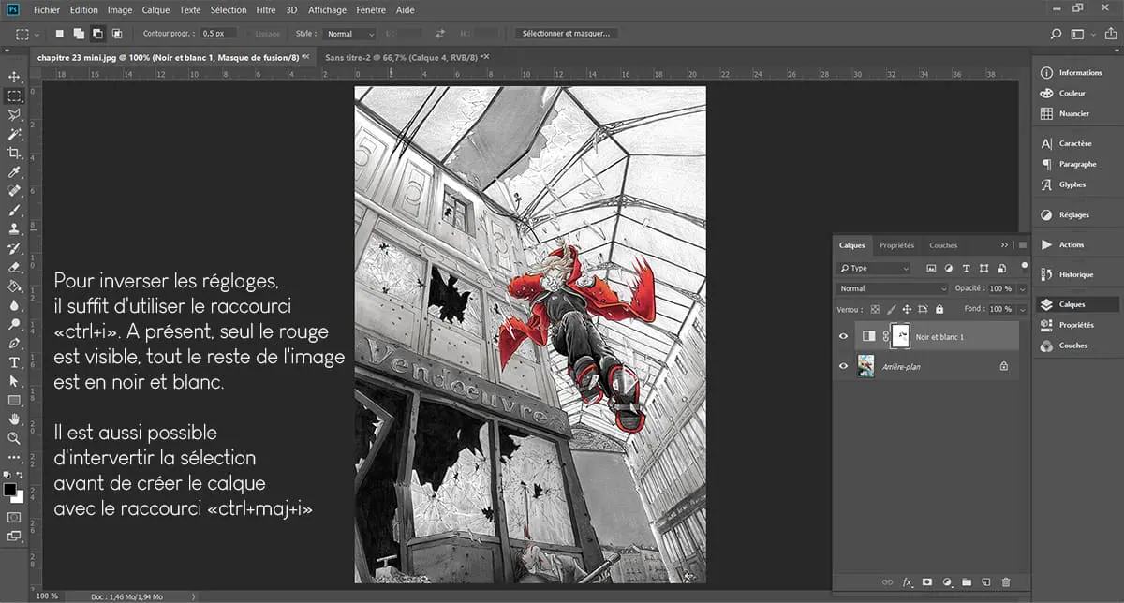The image size is (1124, 603).
Task: Open the Calque menu
Action: pyautogui.click(x=155, y=9)
